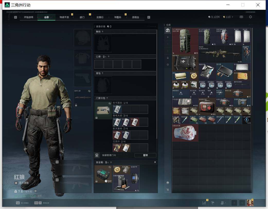Toggle the 显示装备 checkbox

pos(16,183)
